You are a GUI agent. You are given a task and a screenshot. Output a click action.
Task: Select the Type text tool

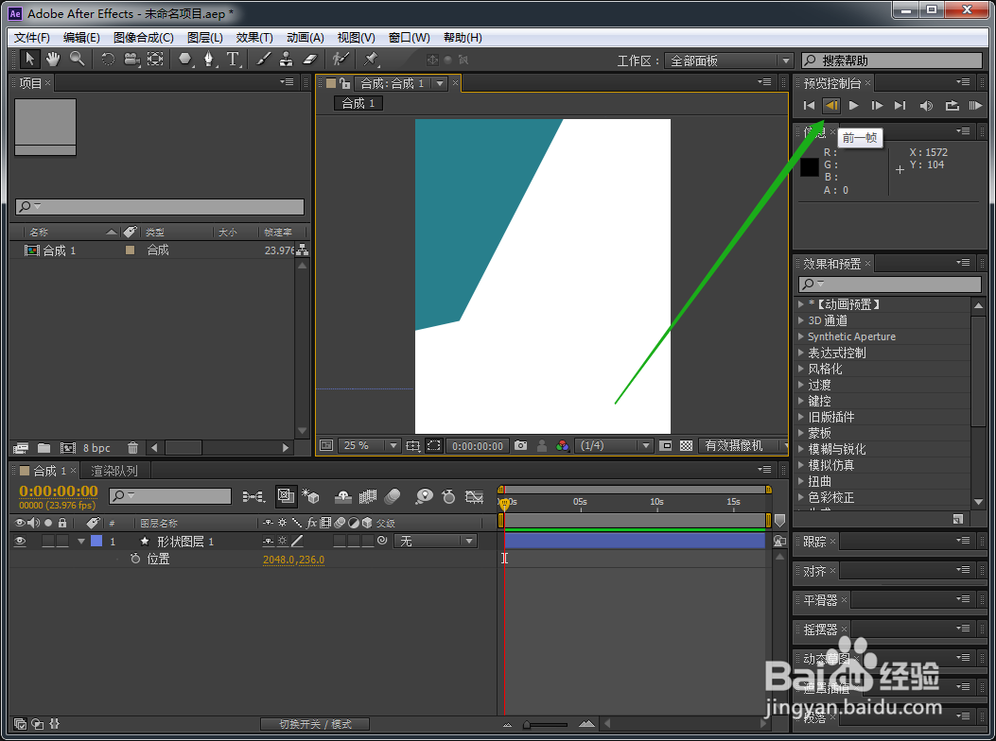(x=233, y=59)
